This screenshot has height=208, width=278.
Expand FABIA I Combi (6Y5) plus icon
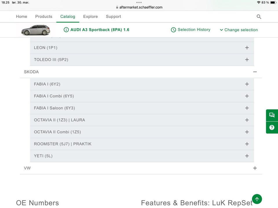click(247, 96)
